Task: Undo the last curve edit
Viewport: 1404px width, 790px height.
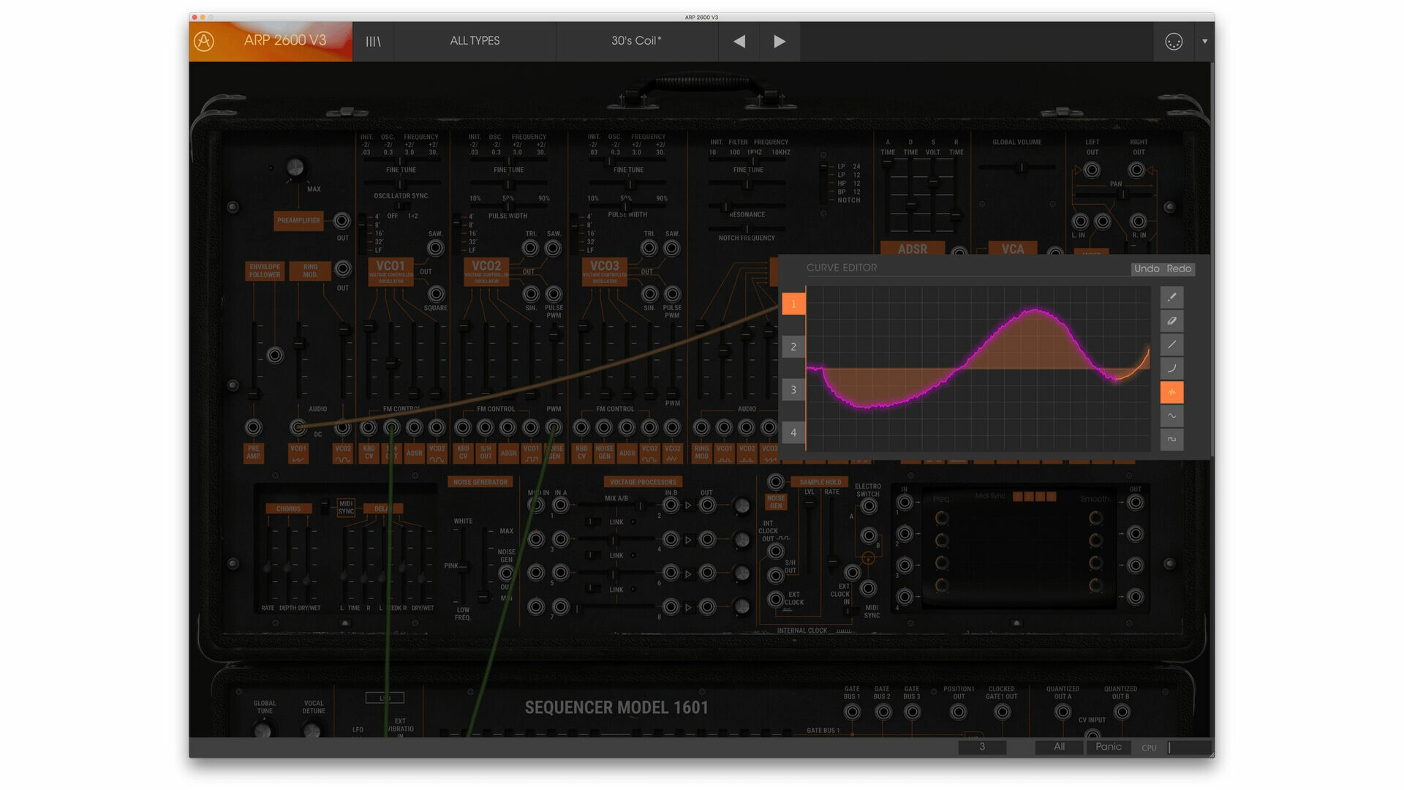Action: [1147, 268]
